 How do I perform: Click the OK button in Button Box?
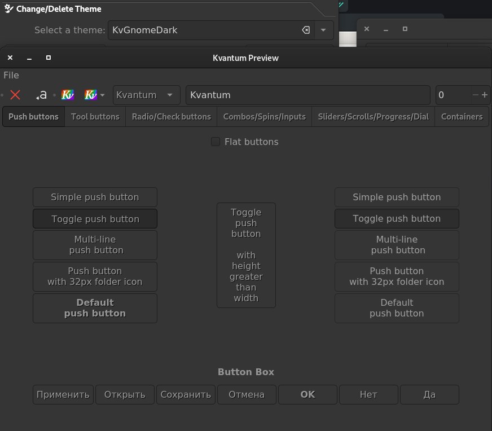(x=308, y=394)
